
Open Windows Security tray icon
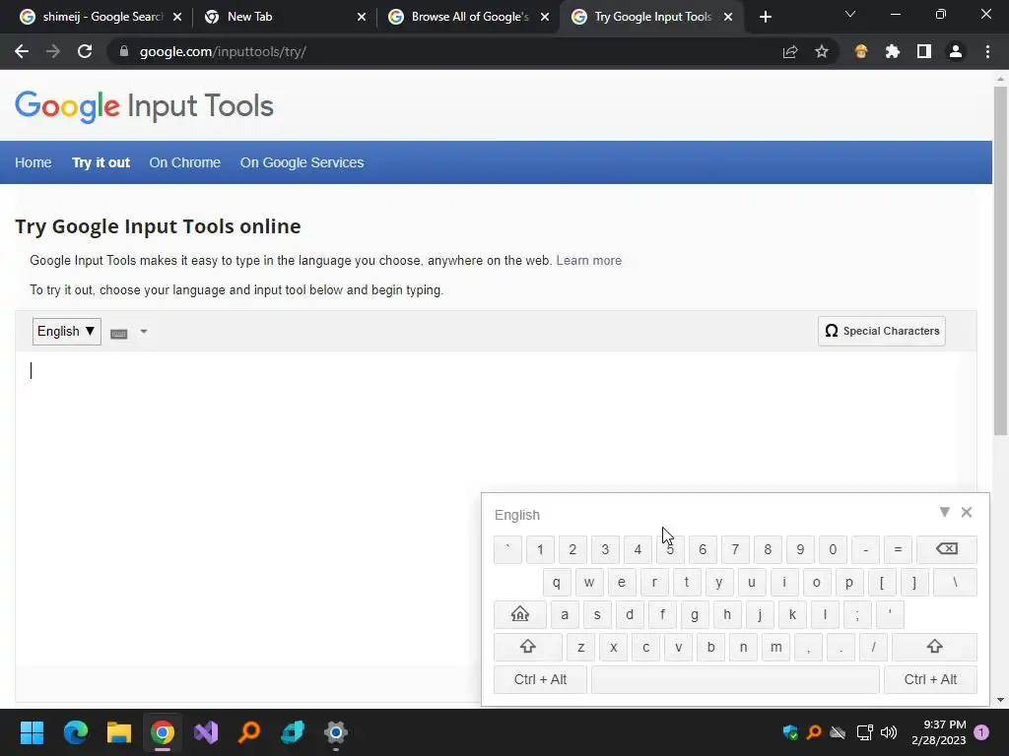pyautogui.click(x=790, y=732)
